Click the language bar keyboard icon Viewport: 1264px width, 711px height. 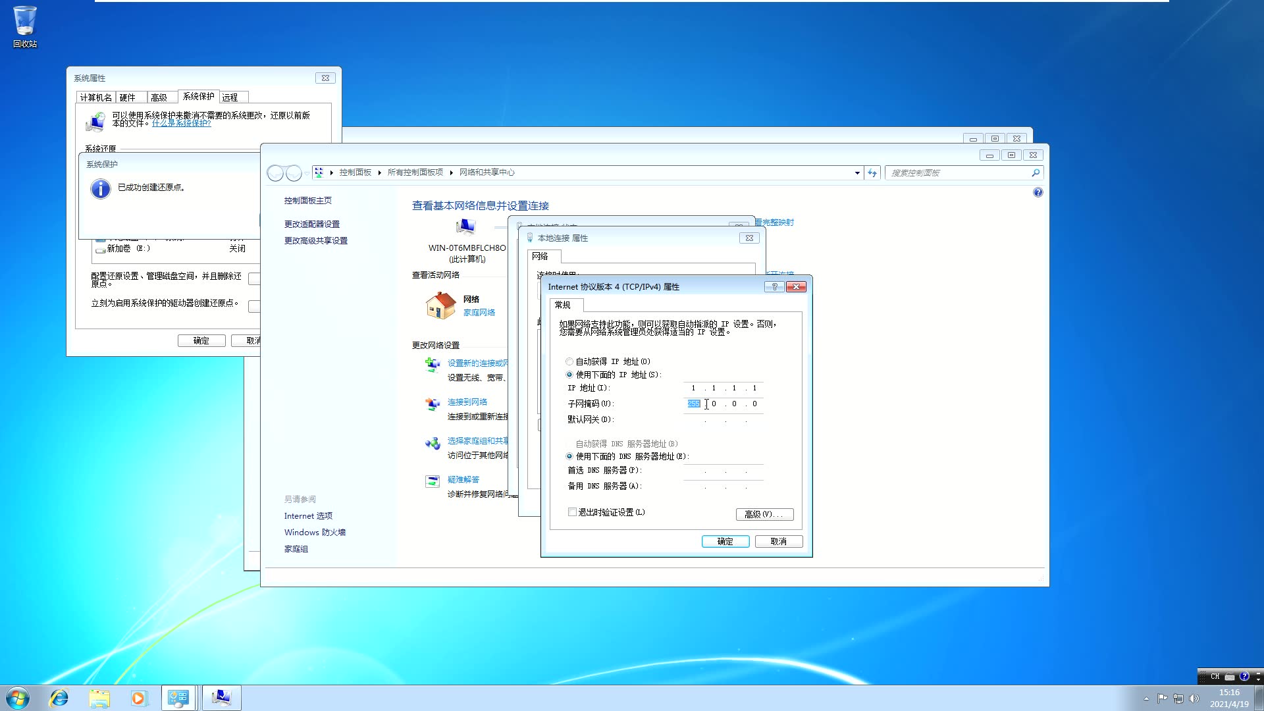click(1230, 677)
